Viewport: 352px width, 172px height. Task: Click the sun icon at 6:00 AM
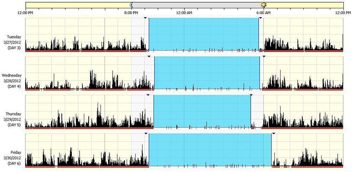pos(264,5)
